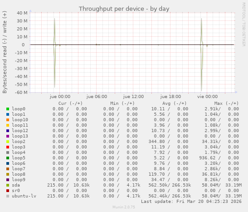The width and height of the screenshot is (248, 212).
Task: Click the 'loop2' device name
Action: (x=19, y=142)
